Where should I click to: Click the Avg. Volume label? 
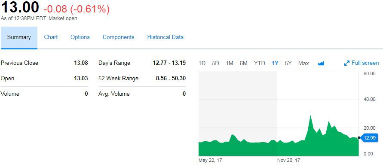click(114, 94)
